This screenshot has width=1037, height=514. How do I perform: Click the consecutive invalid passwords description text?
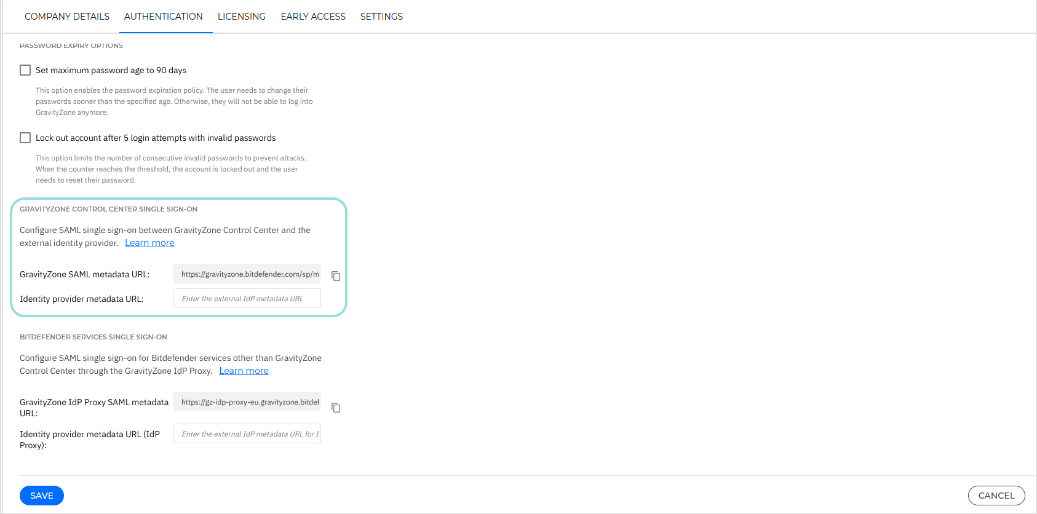pos(171,169)
